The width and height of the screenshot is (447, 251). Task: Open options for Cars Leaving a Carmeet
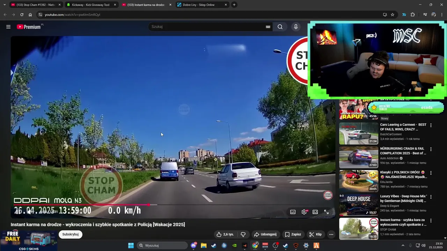431,125
